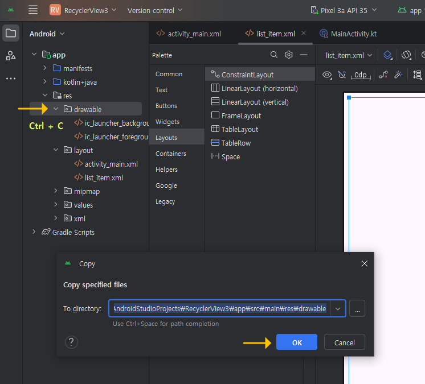425x384 pixels.
Task: Cancel the Copy dialog
Action: click(x=344, y=342)
